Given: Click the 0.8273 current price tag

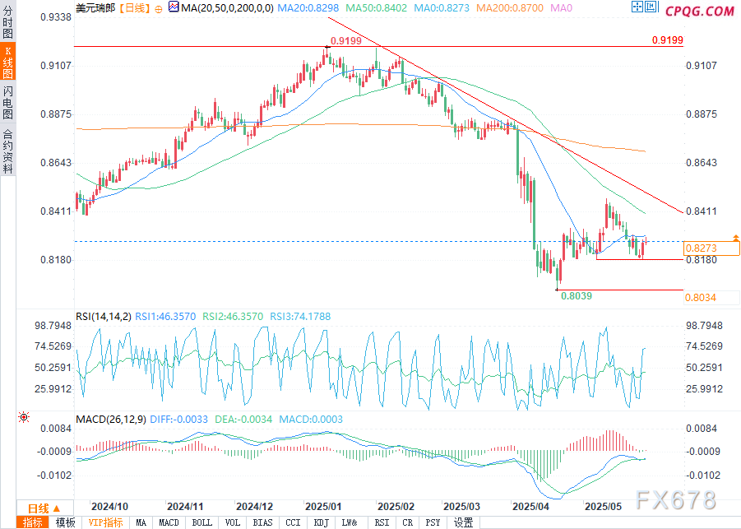Looking at the screenshot, I should click(x=712, y=248).
